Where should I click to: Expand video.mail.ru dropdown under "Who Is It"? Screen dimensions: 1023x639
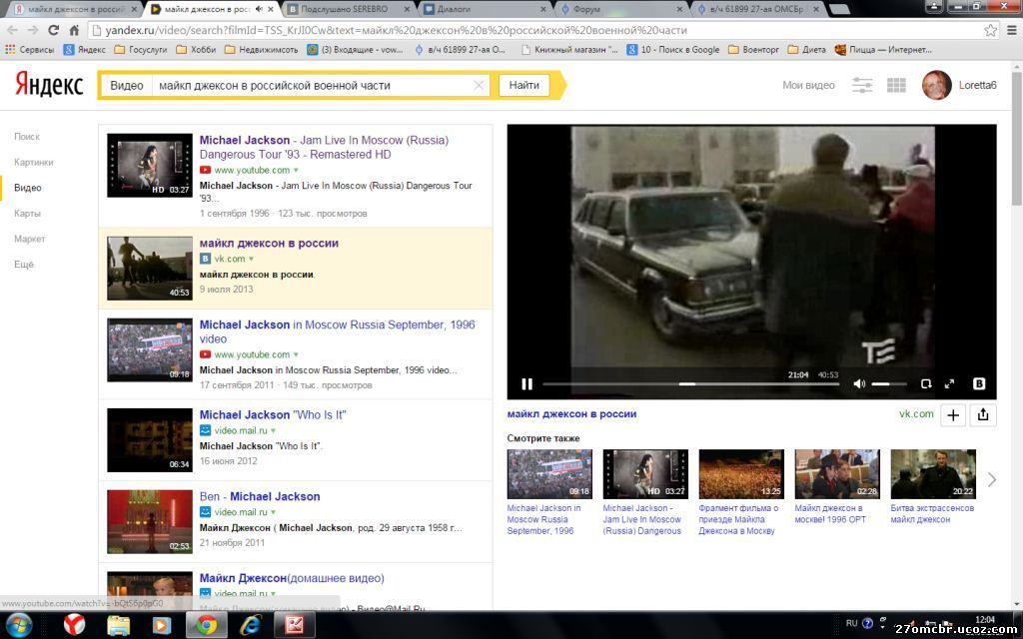tap(273, 431)
